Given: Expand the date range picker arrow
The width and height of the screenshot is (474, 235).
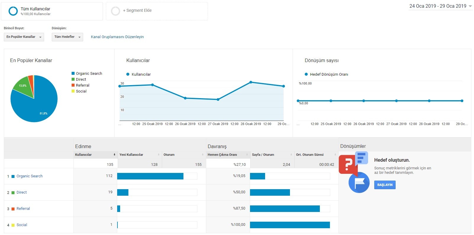Looking at the screenshot, I should [470, 6].
